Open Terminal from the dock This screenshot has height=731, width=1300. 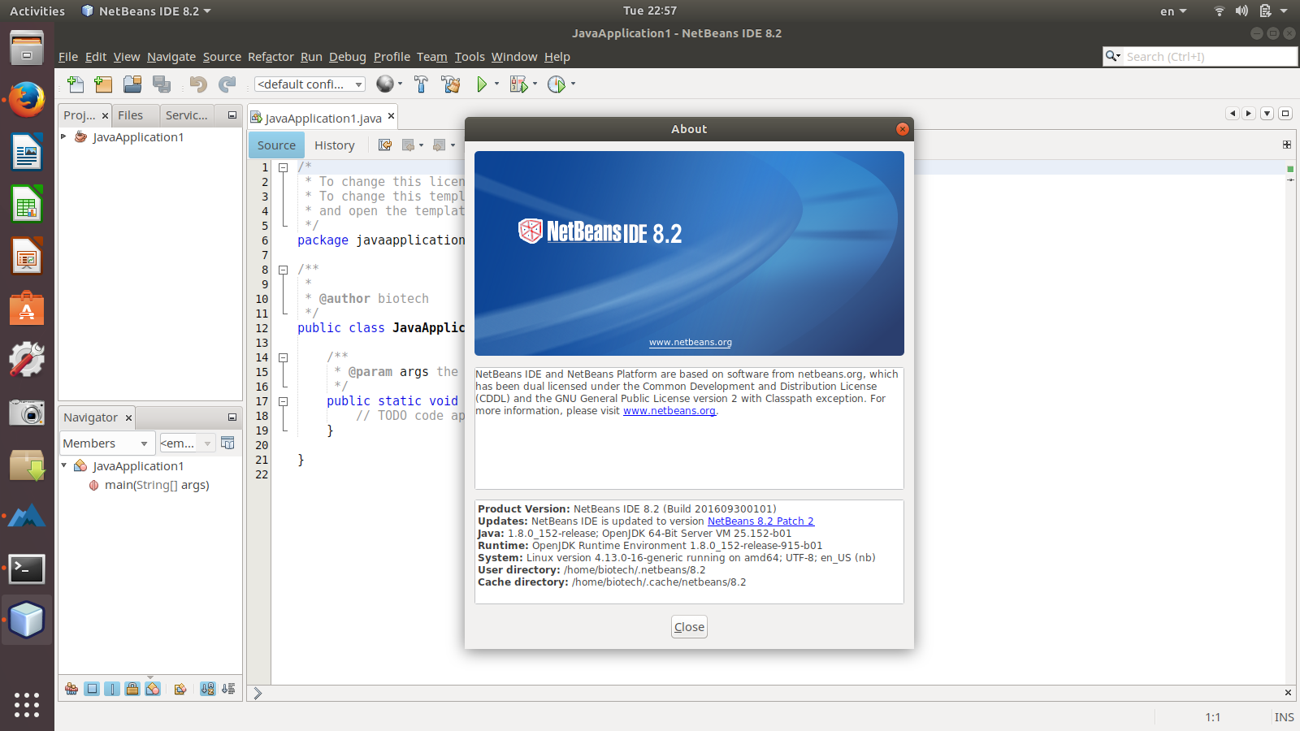27,569
